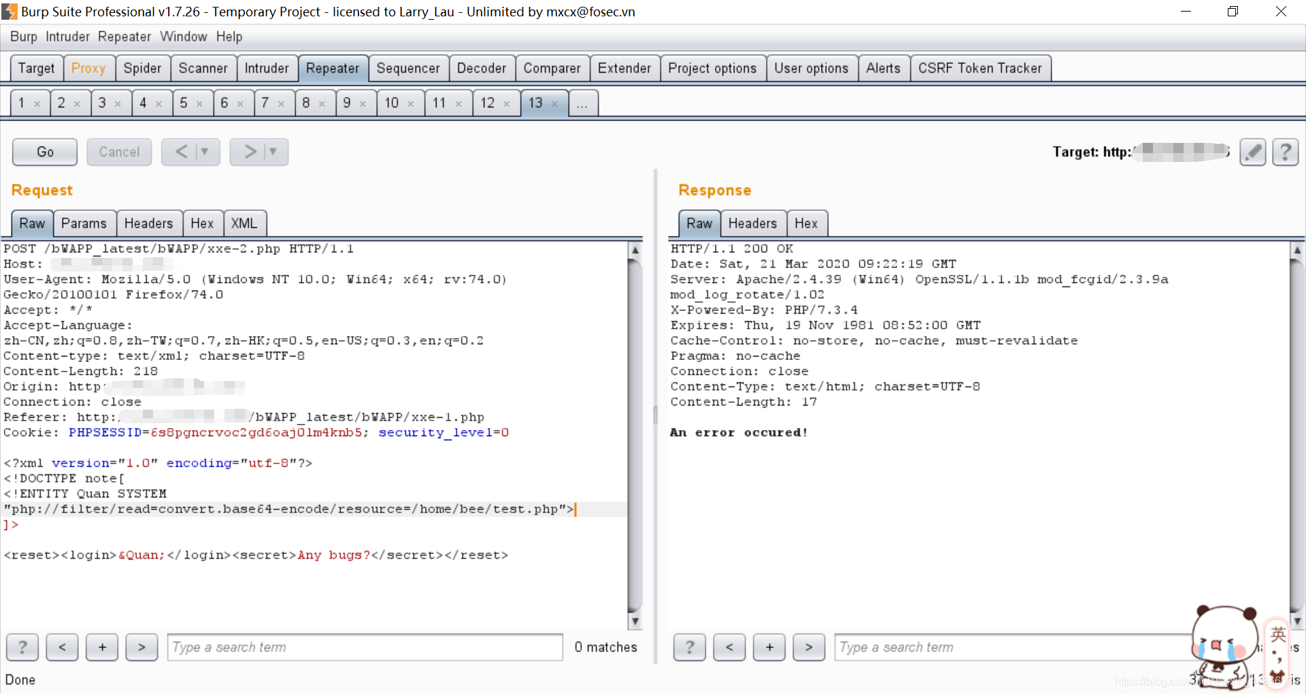The height and width of the screenshot is (694, 1306).
Task: Show request XML view
Action: point(244,223)
